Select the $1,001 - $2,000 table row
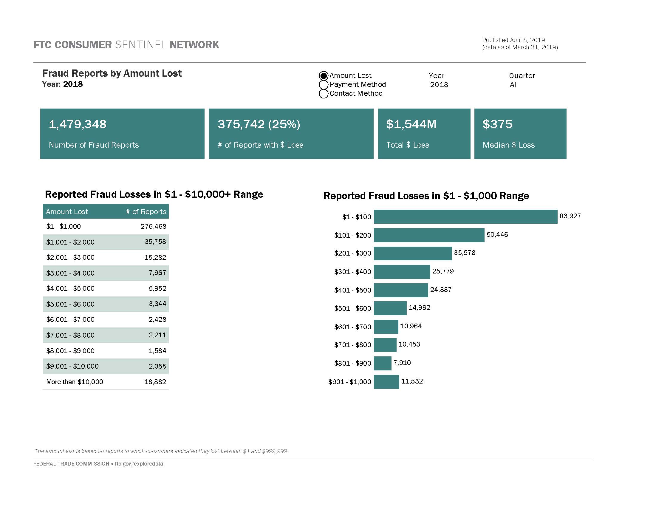Image resolution: width=656 pixels, height=507 pixels. [x=106, y=242]
